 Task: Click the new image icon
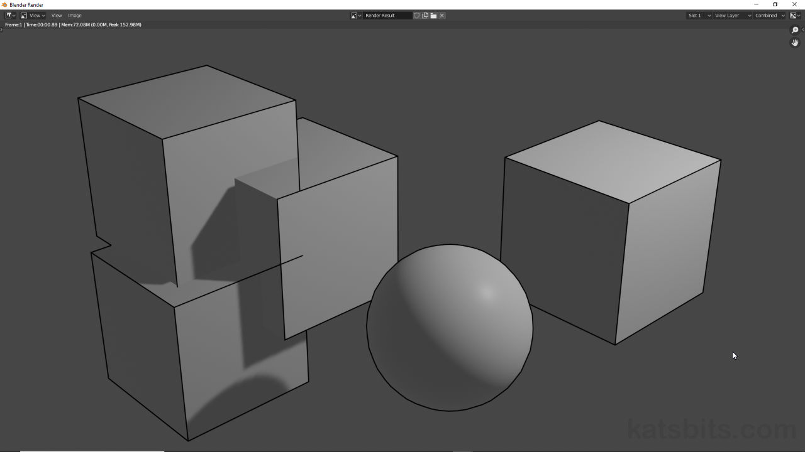pos(425,15)
